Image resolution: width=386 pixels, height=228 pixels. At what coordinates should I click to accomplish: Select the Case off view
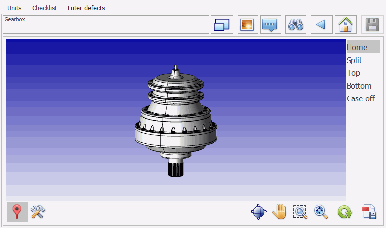pyautogui.click(x=361, y=98)
